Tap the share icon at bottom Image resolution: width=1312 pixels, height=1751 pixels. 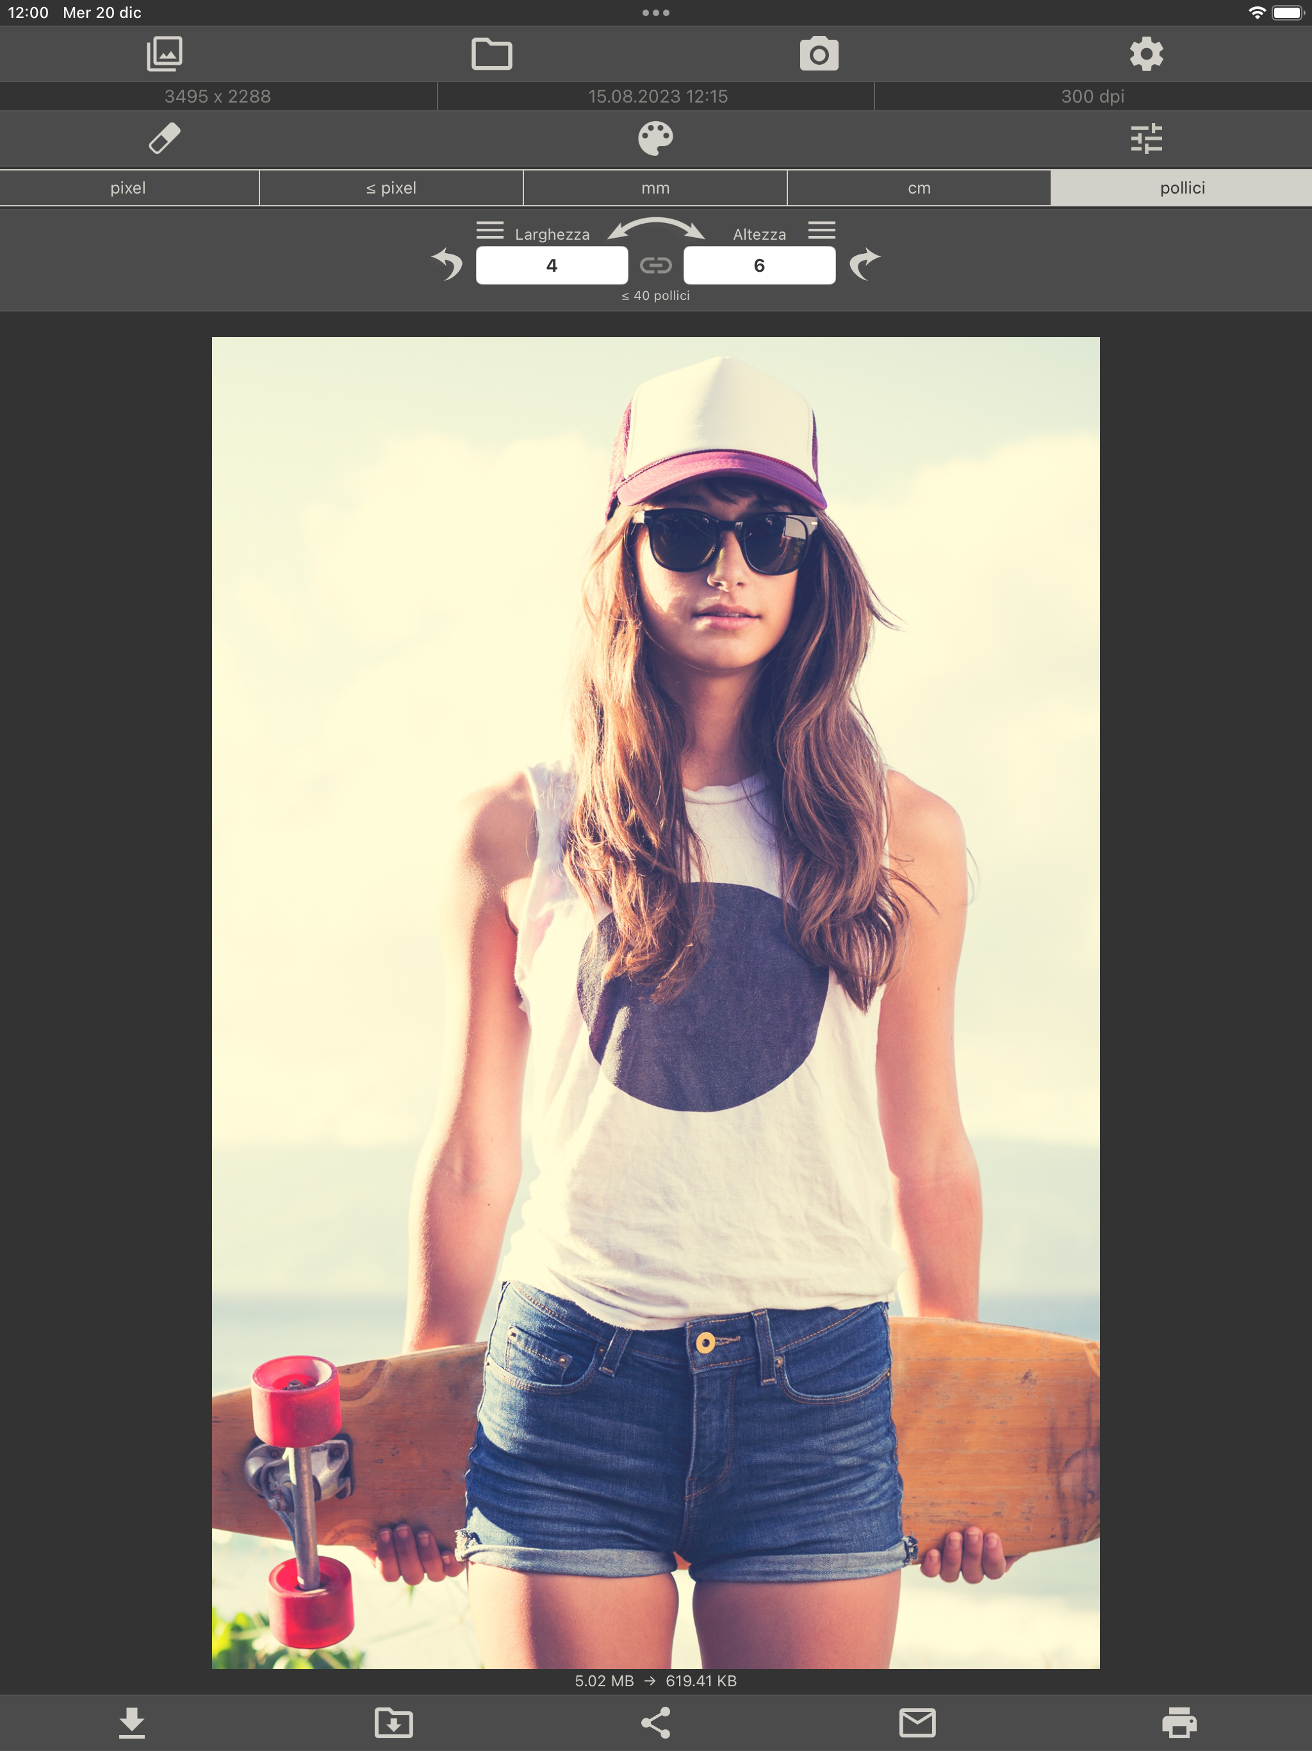click(655, 1723)
